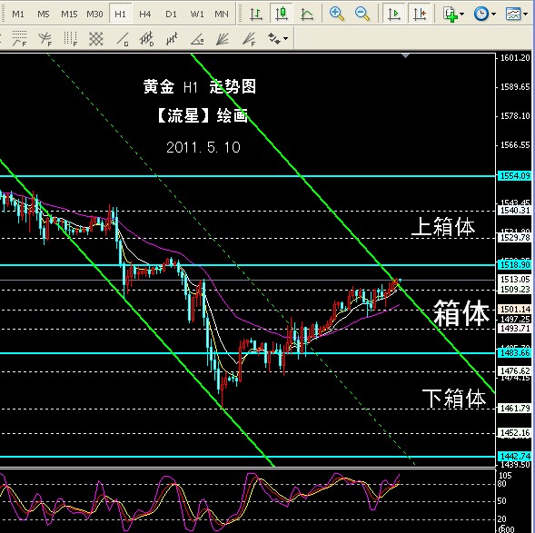Select the standard deviation channel tool
This screenshot has width=535, height=533.
pos(147,39)
